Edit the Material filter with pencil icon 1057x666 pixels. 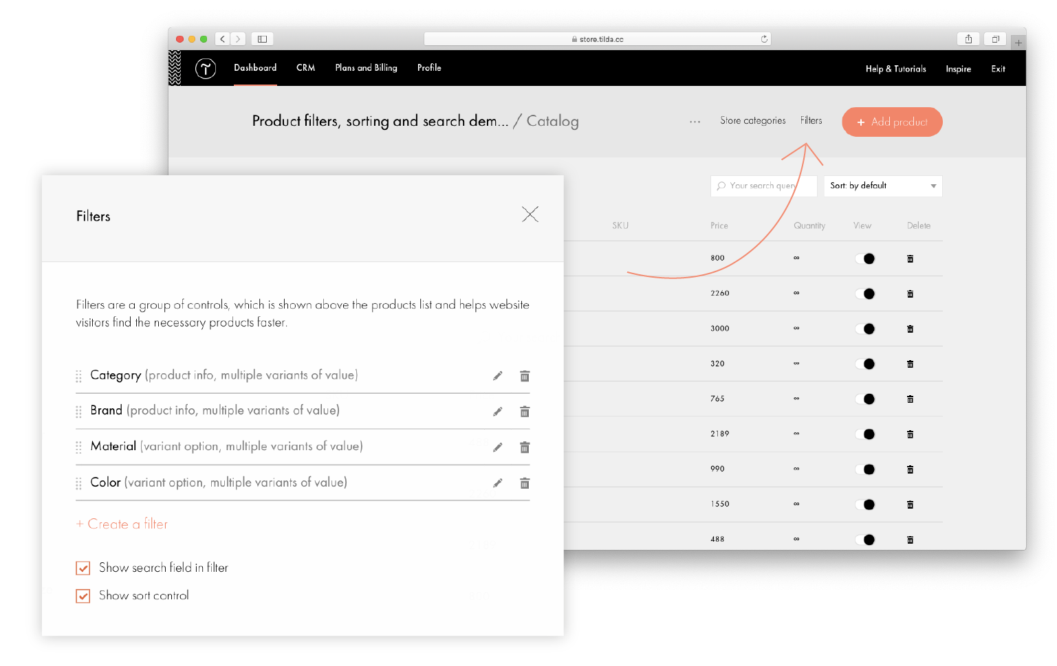pyautogui.click(x=498, y=447)
